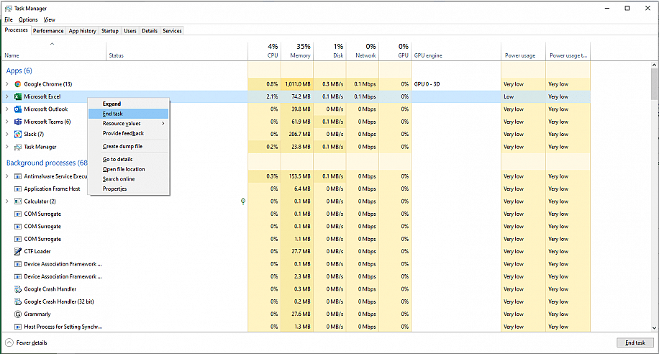This screenshot has height=354, width=659.
Task: Expand the Microsoft Teams process group
Action: (6, 122)
